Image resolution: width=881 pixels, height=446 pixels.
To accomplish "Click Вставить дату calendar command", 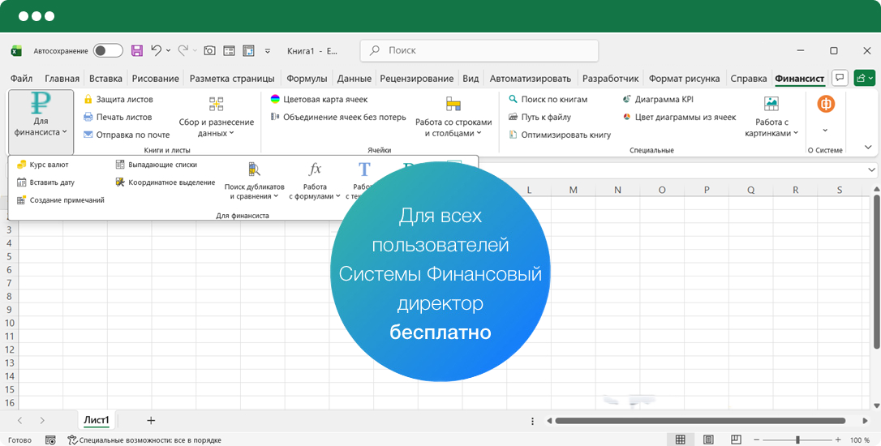I will point(45,182).
